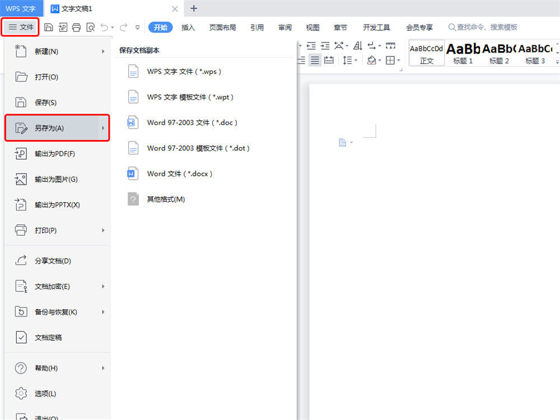Select 输出为图片(G) export option
The image size is (560, 420).
tap(56, 179)
